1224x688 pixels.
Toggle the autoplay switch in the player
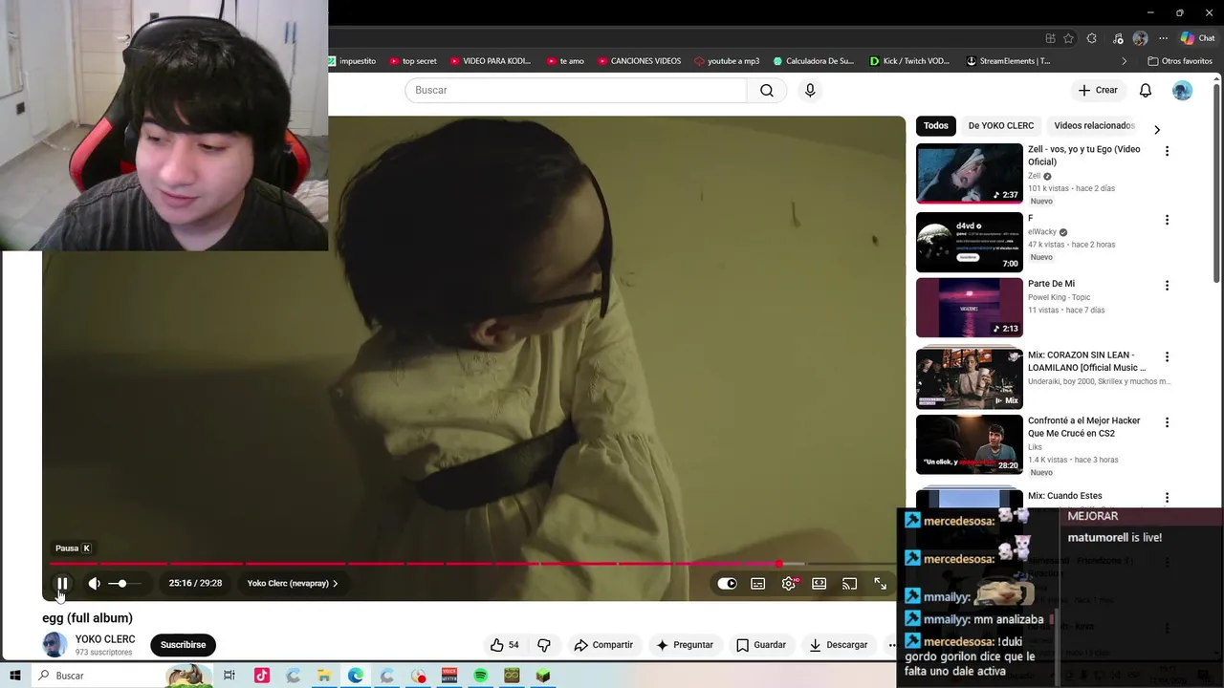[727, 583]
